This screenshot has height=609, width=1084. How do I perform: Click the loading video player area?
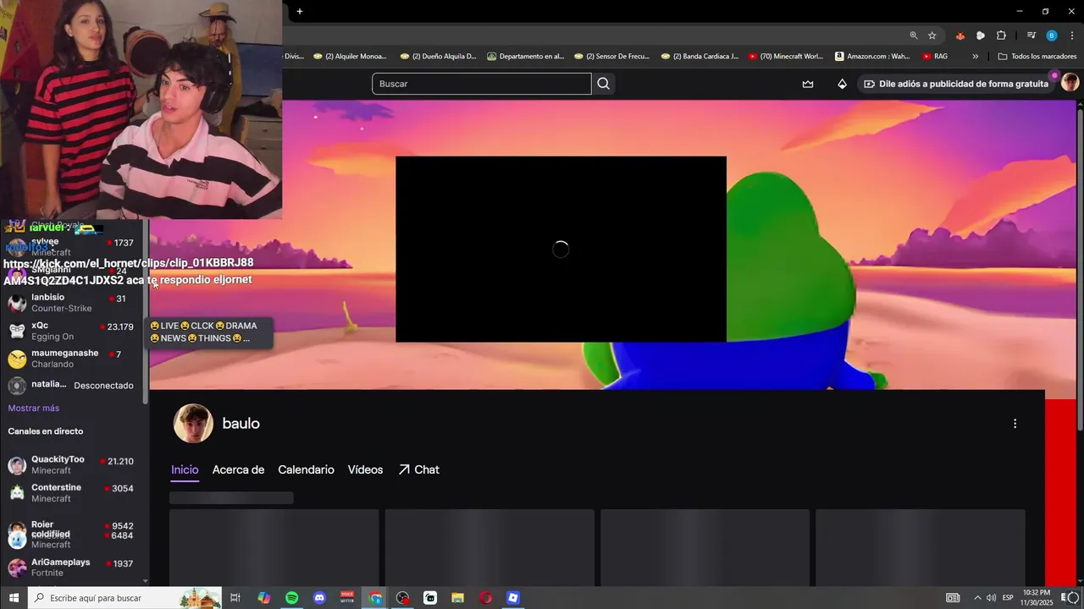(561, 249)
